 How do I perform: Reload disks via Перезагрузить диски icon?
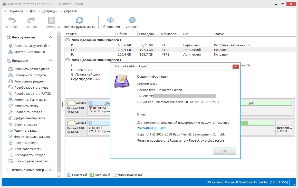coord(80,20)
